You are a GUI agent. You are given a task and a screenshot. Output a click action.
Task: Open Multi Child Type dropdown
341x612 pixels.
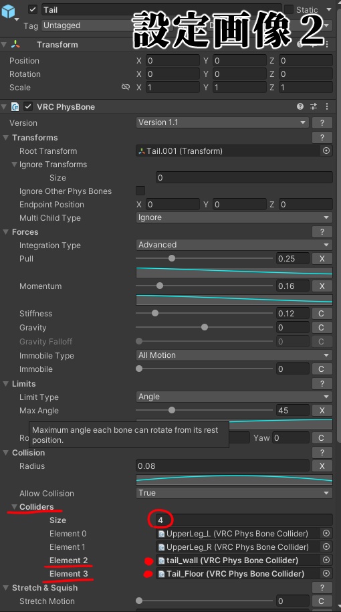(234, 217)
